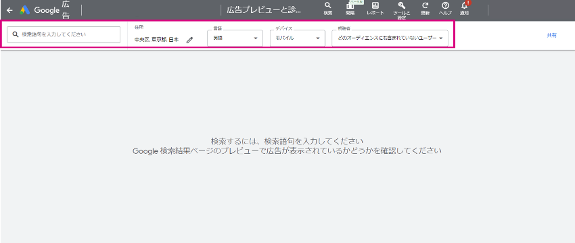This screenshot has width=575, height=243.
Task: Open the search magnifier in top bar
Action: (328, 5)
